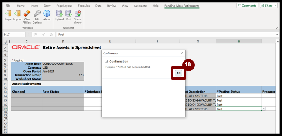The height and width of the screenshot is (136, 282).
Task: Open the Page Layout ribbon tab
Action: 64,6
